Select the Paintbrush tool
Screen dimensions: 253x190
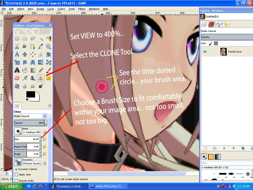49,70
